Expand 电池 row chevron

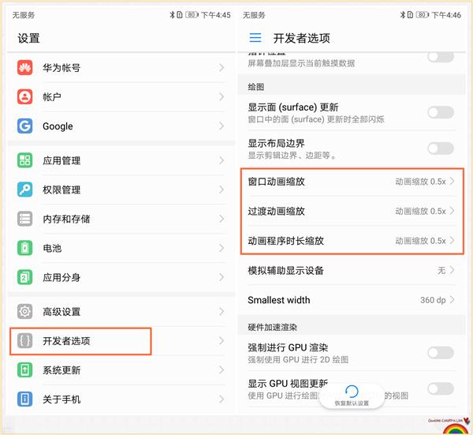[222, 248]
